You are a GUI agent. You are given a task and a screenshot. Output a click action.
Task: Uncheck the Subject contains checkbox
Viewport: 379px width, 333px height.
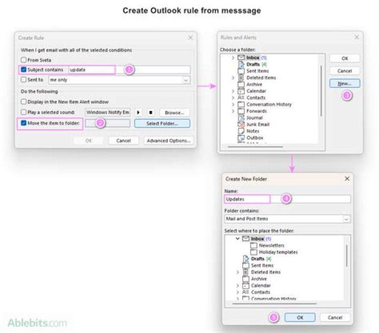point(24,70)
